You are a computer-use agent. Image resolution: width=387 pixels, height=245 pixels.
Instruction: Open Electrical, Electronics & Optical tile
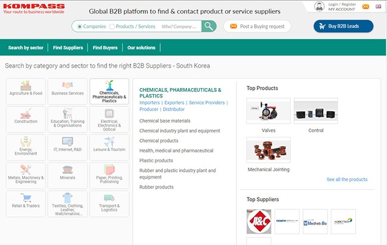[x=110, y=120]
